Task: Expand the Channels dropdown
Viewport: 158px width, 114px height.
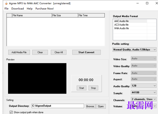Action: coord(144,99)
